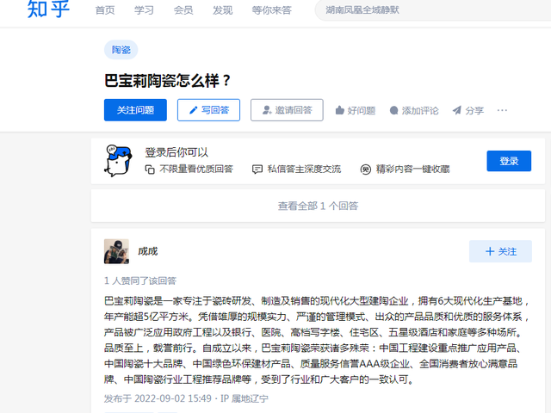Viewport: 551px width, 413px height.
Task: Click the 邀请回答 button
Action: [287, 110]
